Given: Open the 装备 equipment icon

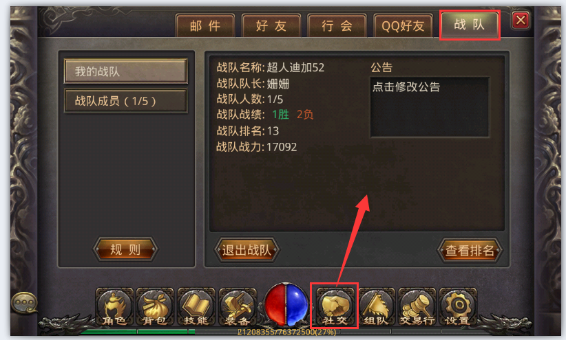Looking at the screenshot, I should 237,306.
